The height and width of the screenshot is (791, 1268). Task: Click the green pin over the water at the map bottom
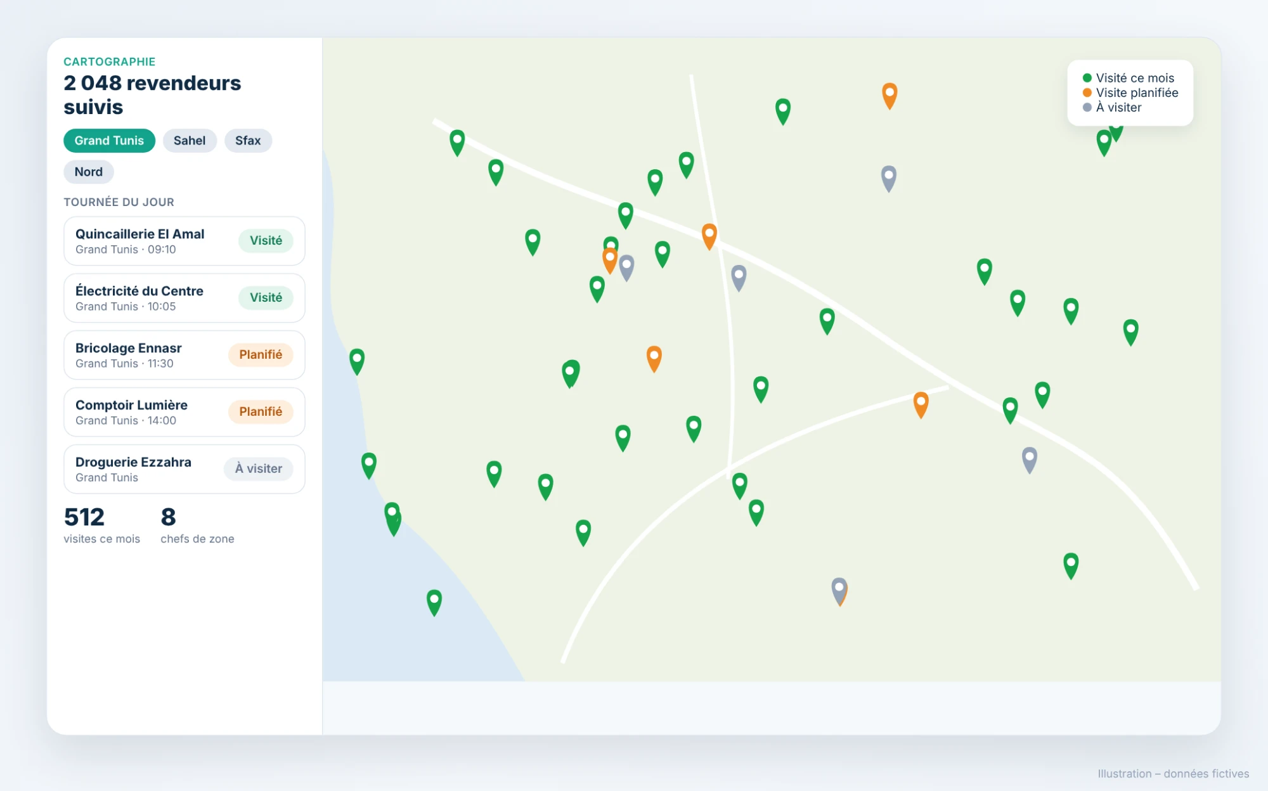tap(434, 602)
